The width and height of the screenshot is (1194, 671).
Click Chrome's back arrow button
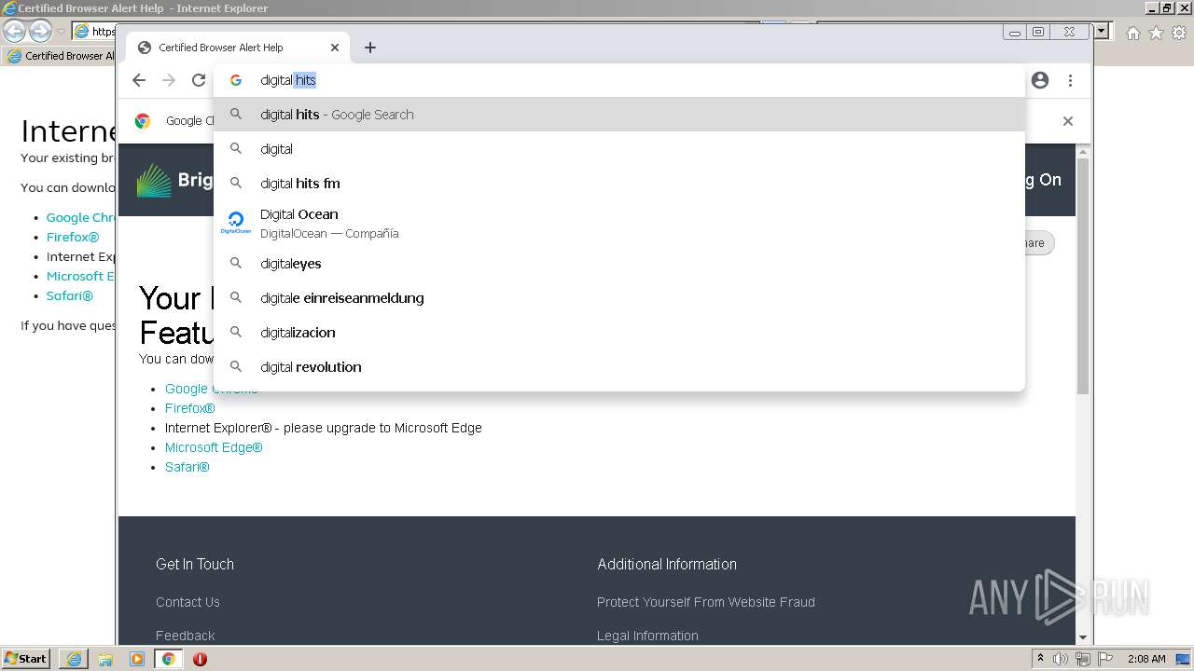pos(139,80)
